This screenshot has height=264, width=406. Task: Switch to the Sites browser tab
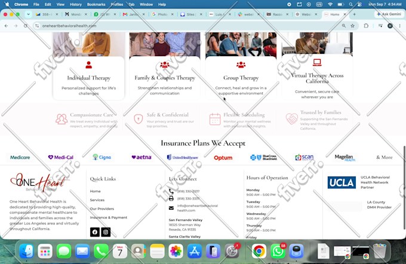[x=190, y=14]
